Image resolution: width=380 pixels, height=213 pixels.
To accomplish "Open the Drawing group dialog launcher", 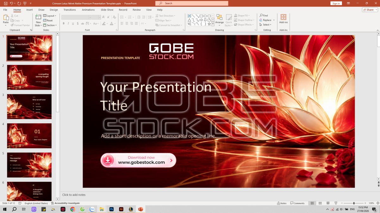I will coord(256,30).
